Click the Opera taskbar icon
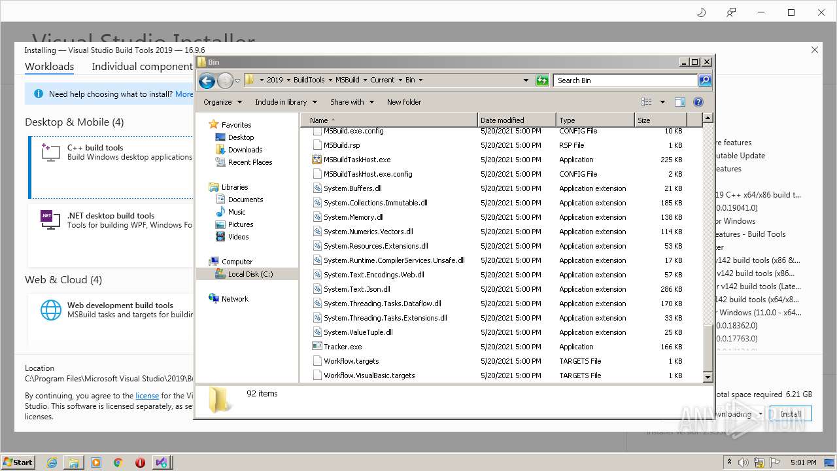837x471 pixels. (x=140, y=462)
